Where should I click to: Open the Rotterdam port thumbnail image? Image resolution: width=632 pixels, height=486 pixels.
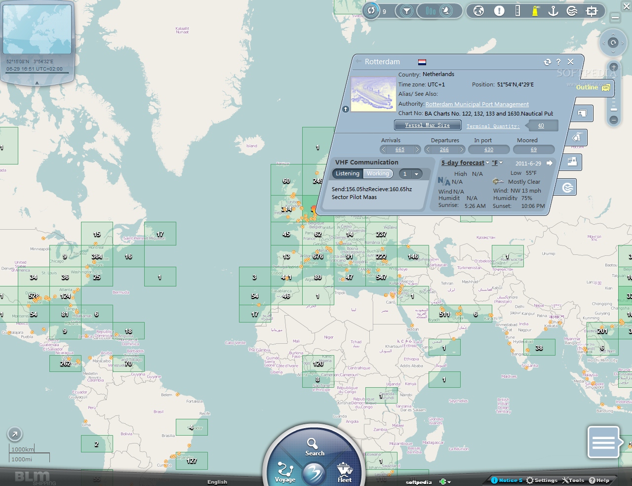(373, 93)
